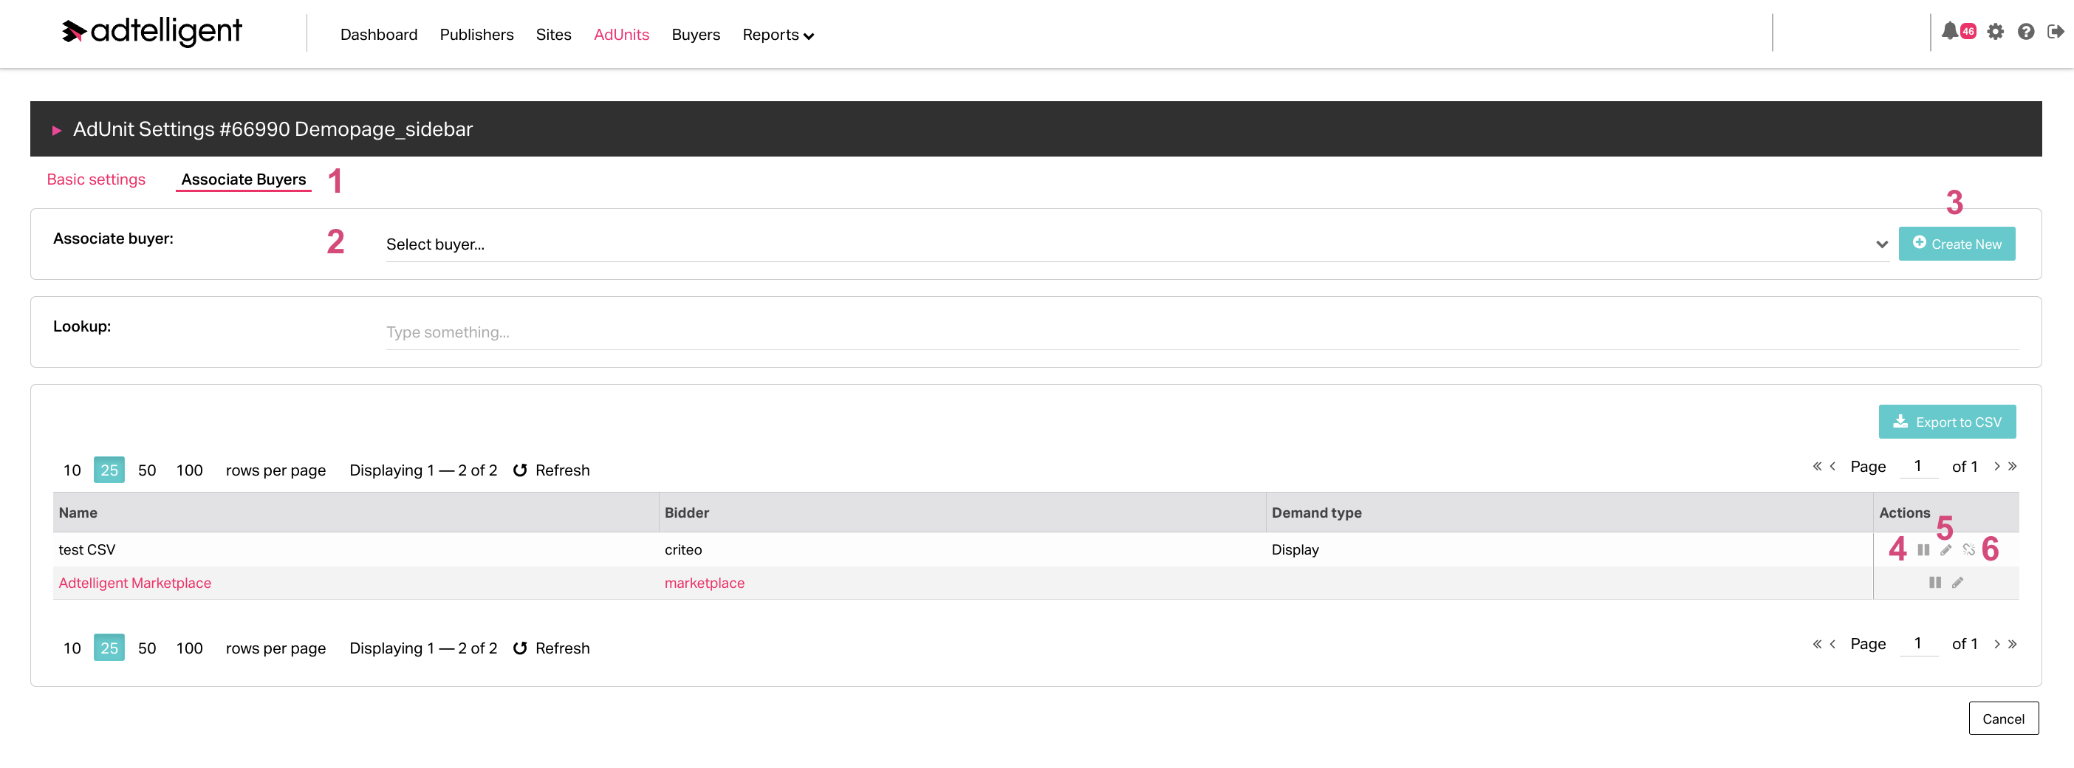Open the notifications bell
Viewport: 2074px width, 768px height.
[x=1949, y=32]
